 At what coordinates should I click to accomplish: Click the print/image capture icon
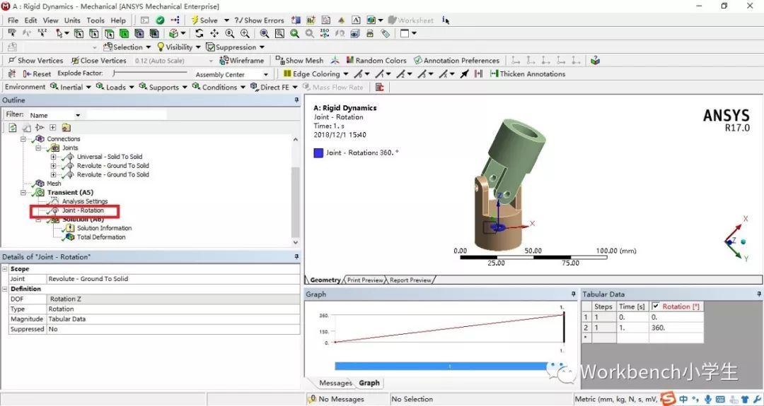click(370, 34)
